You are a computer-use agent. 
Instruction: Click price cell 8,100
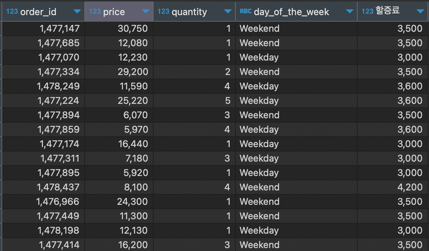tap(119, 187)
